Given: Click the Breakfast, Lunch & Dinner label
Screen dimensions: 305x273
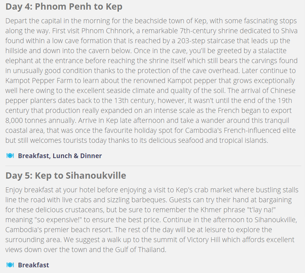Looking at the screenshot, I should pyautogui.click(x=60, y=156).
